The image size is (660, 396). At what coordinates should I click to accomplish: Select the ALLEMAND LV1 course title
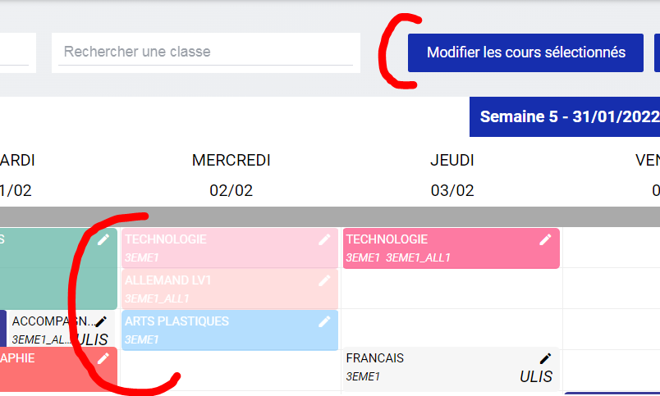(168, 280)
